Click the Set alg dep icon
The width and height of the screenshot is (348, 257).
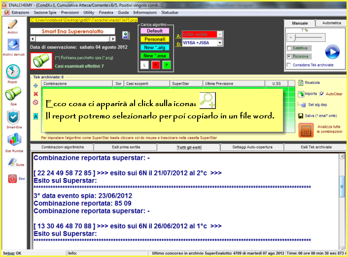pos(302,105)
